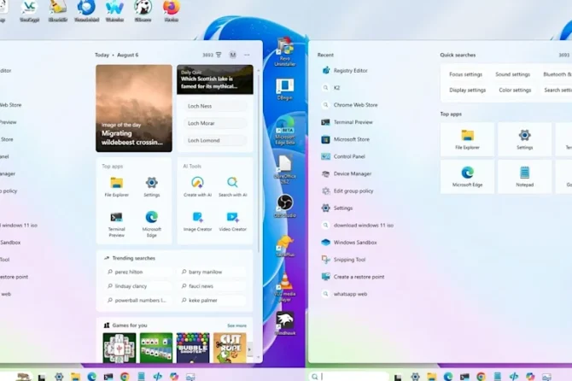Click See more in Games for you
The height and width of the screenshot is (381, 572).
[236, 325]
